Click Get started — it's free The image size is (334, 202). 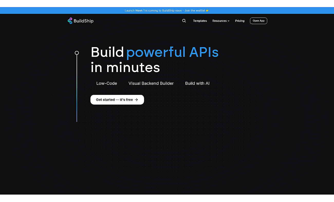coord(117,100)
